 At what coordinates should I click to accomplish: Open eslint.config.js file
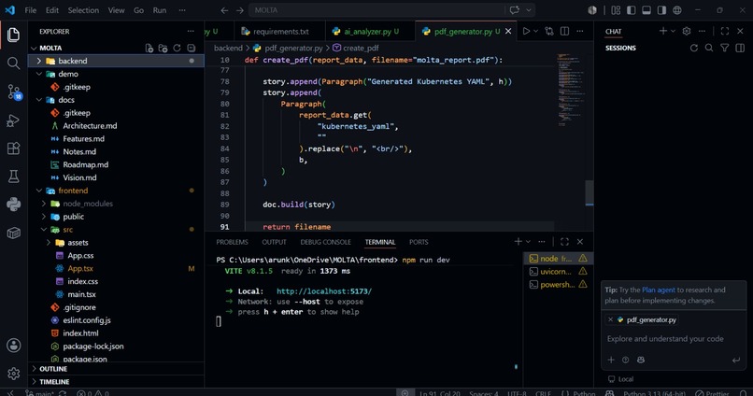[117, 320]
